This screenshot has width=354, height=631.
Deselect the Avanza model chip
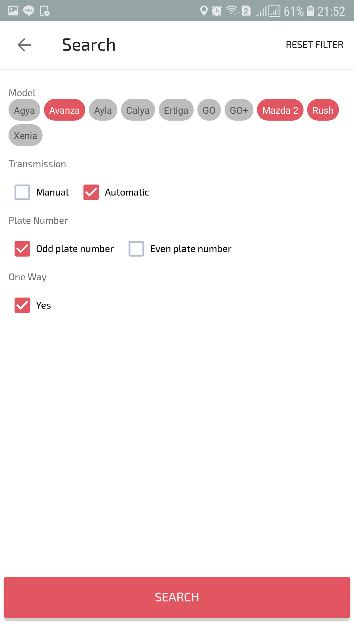[x=65, y=110]
